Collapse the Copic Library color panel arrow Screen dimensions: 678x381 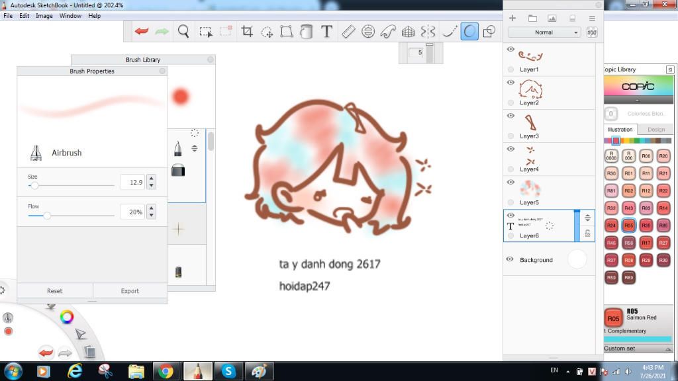(637, 101)
